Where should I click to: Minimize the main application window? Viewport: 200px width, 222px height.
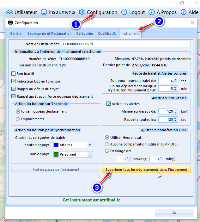168,3
